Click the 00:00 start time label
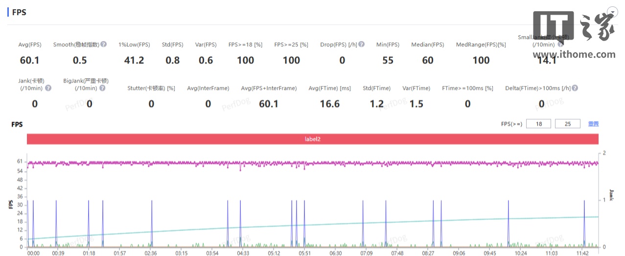This screenshot has width=625, height=256. (33, 253)
